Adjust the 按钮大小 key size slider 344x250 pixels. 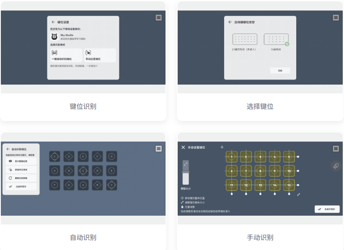click(185, 173)
